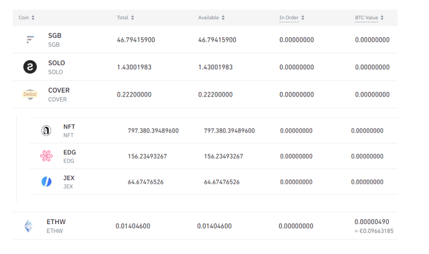Sort table by Coin column arrows

pyautogui.click(x=33, y=17)
